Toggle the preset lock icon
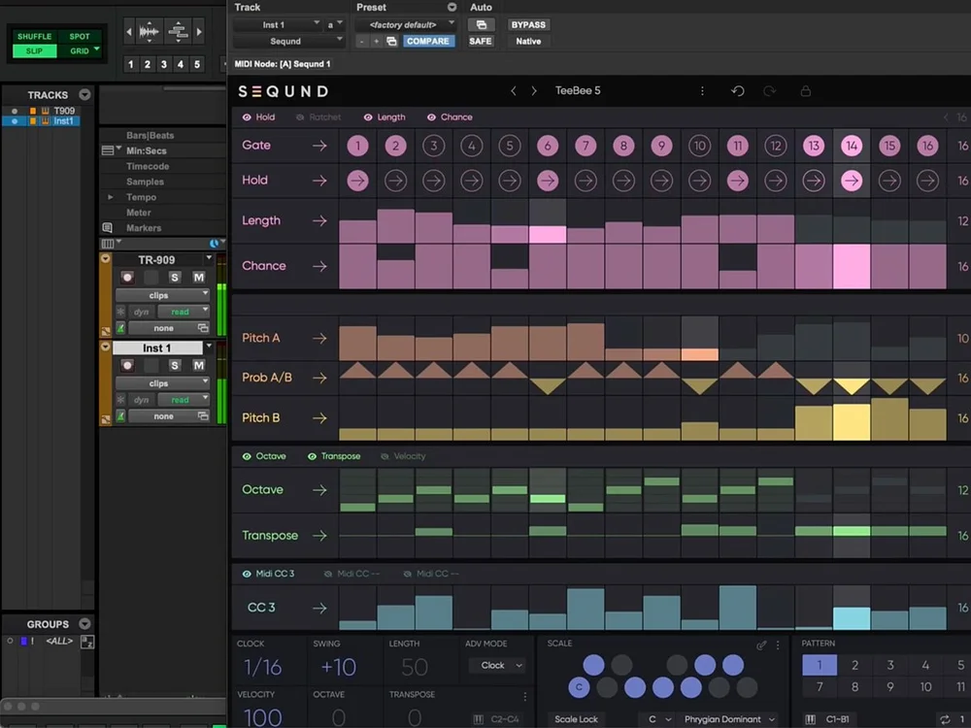This screenshot has height=728, width=971. click(x=806, y=91)
